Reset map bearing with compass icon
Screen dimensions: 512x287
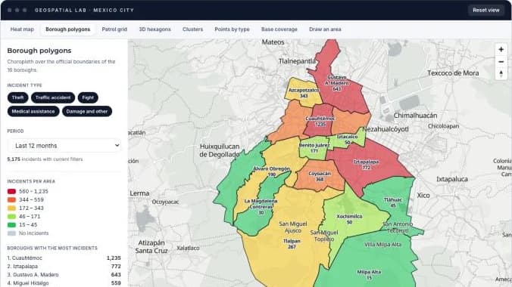[501, 73]
